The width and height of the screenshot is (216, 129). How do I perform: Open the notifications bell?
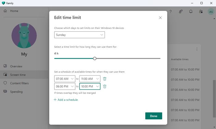click(x=191, y=11)
